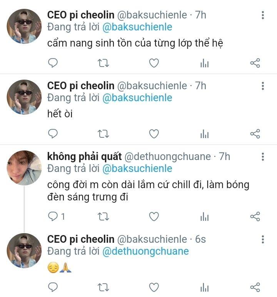The width and height of the screenshot is (277, 297).
Task: Open the @dethuongchuane mention link
Action: coord(145,251)
